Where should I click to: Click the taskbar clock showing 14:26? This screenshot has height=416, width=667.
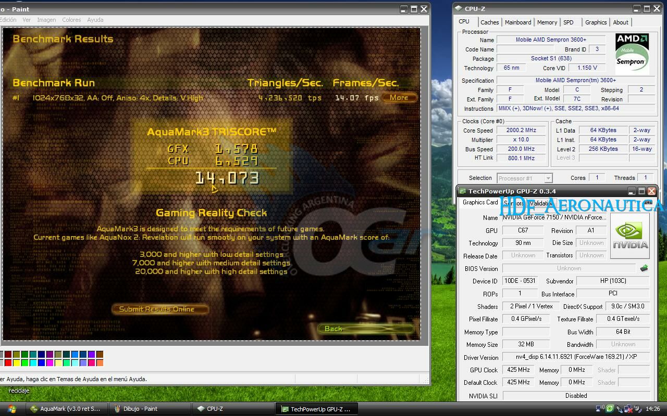tap(653, 409)
